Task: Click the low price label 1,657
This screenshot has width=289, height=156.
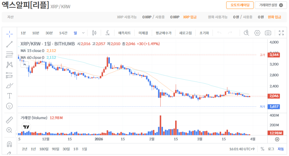Action: (274, 107)
